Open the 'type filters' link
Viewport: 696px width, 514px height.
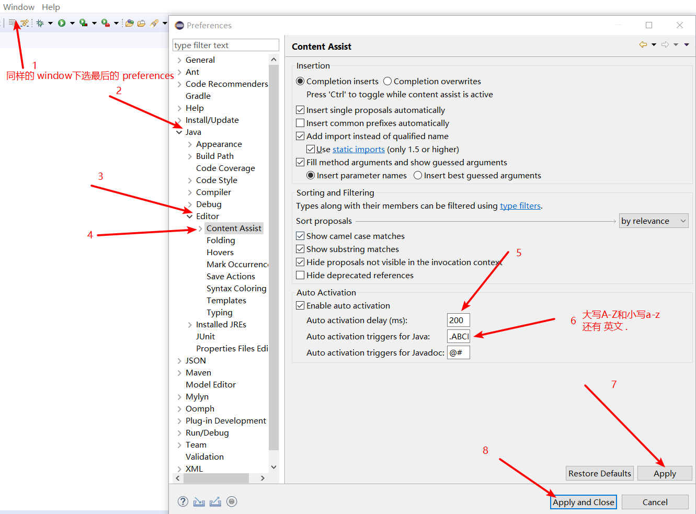click(x=520, y=205)
